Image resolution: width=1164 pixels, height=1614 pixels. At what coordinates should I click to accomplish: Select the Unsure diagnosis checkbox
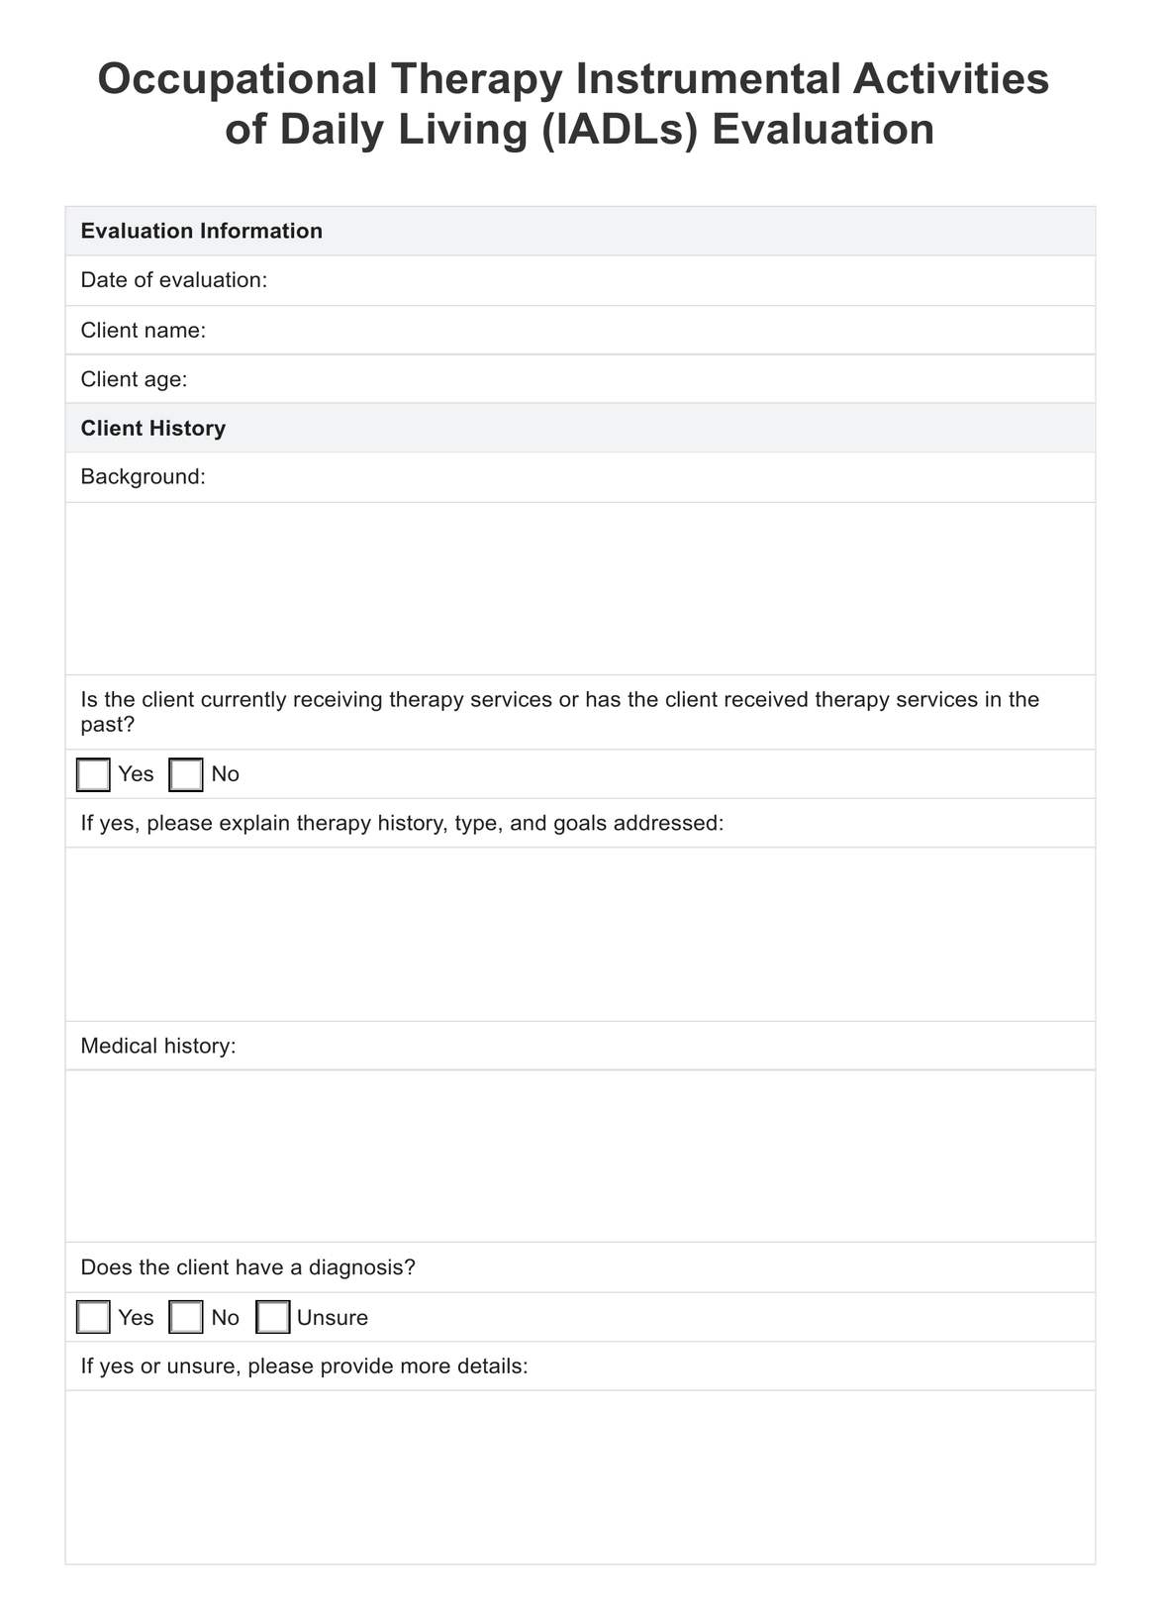tap(273, 1317)
